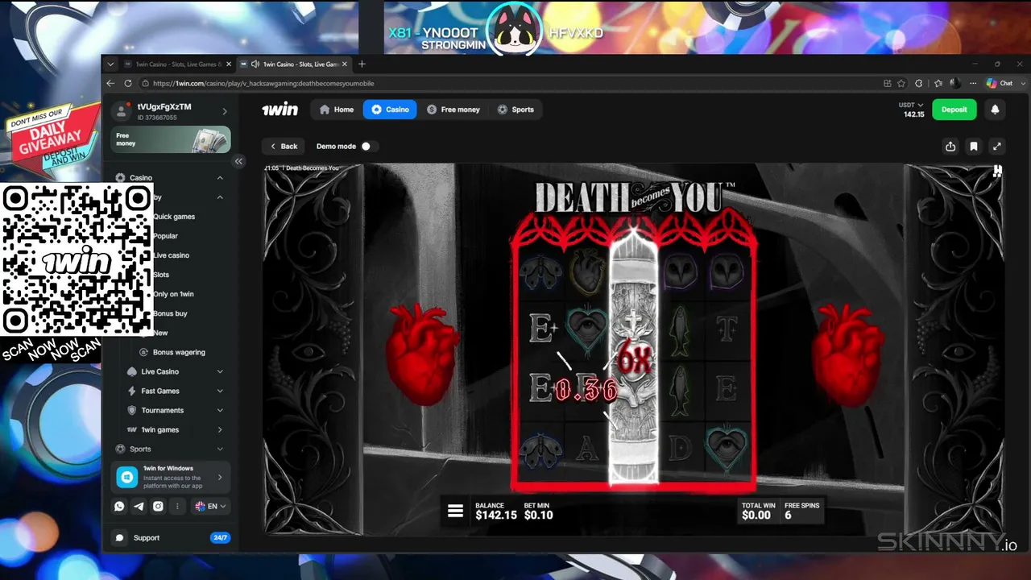The width and height of the screenshot is (1031, 580).
Task: Open the 1win for Windows app banner
Action: click(x=171, y=477)
